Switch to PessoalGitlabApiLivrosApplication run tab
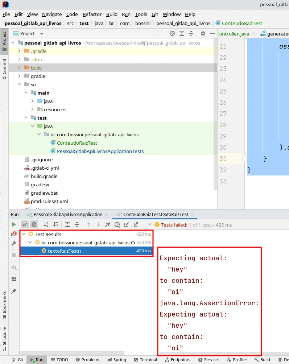Image resolution: width=289 pixels, height=364 pixels. [x=68, y=215]
